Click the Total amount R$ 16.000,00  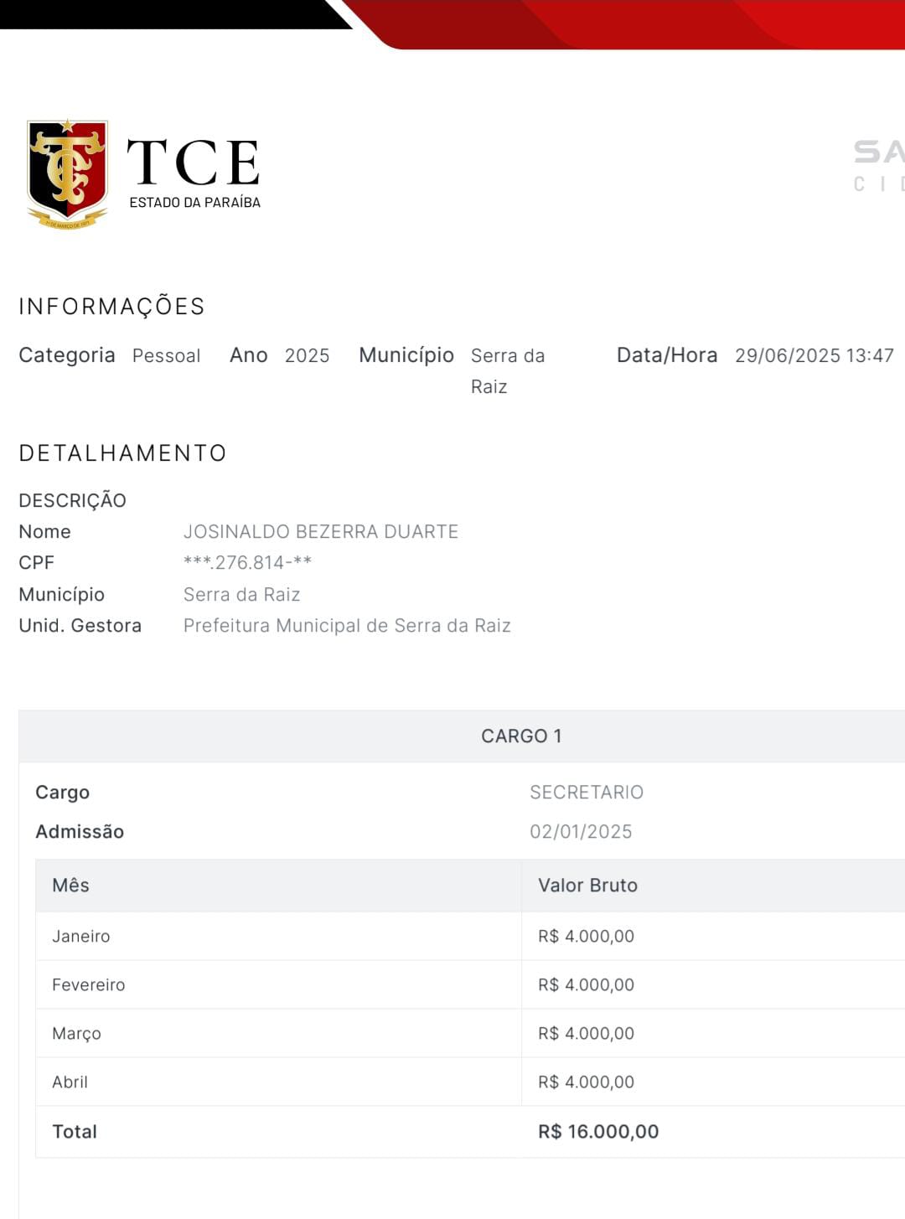coord(597,1132)
